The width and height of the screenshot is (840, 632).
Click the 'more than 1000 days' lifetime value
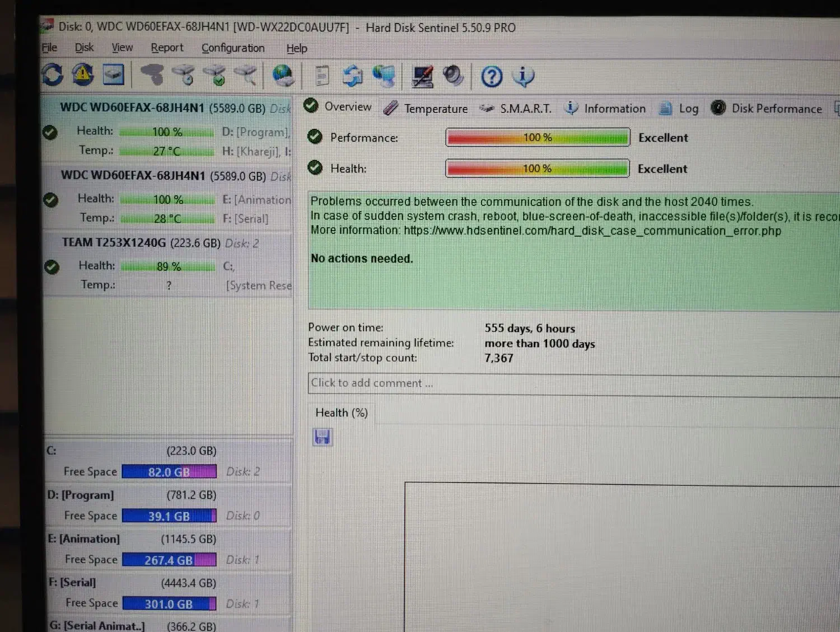540,344
